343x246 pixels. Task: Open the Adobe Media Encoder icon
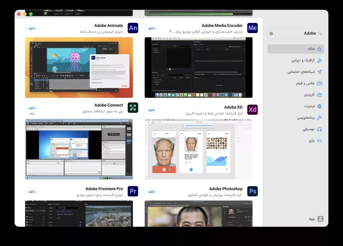[x=252, y=28]
